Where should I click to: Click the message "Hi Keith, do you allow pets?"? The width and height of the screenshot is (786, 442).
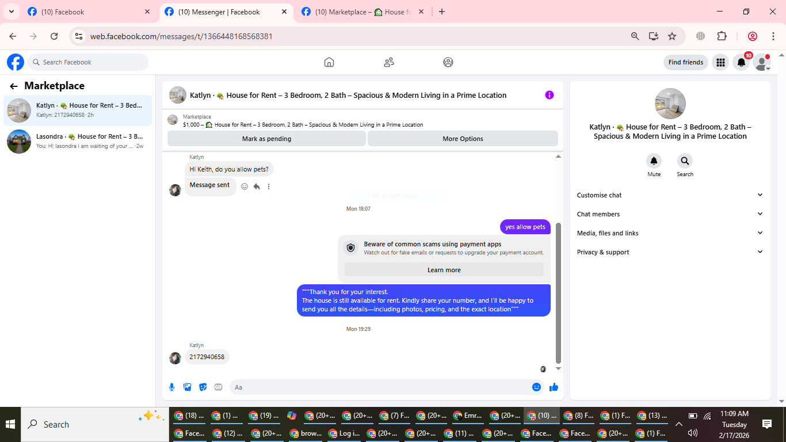(229, 169)
